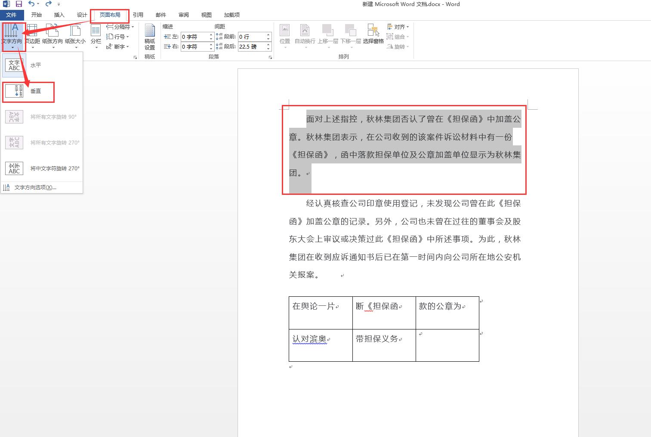Screen dimensions: 651x437
Task: Open the 加载项 ribbon tab
Action: pos(232,15)
